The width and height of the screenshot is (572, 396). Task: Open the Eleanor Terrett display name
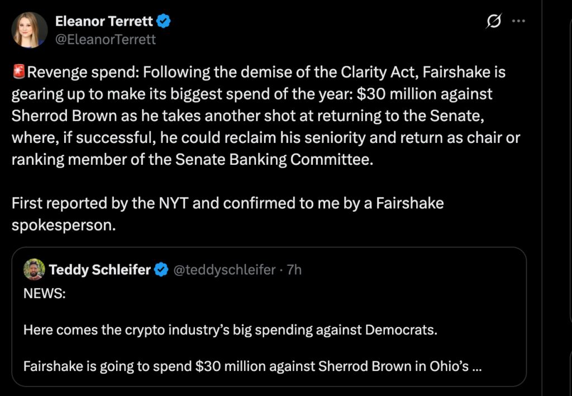tap(104, 21)
